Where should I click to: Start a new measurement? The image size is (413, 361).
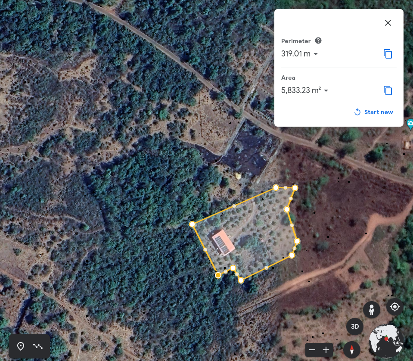pos(373,112)
